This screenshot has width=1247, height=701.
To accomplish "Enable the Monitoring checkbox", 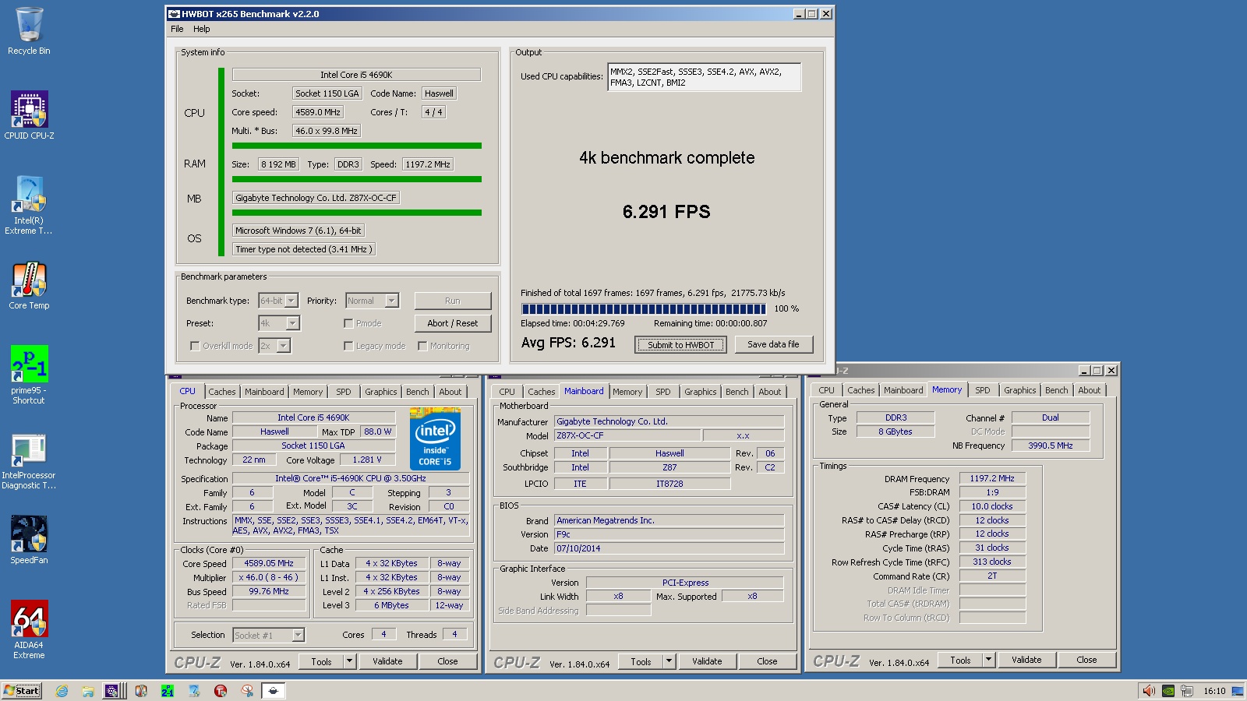I will [x=422, y=346].
